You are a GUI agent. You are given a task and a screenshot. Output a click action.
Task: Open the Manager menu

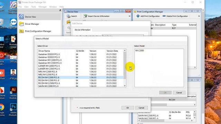point(42,7)
